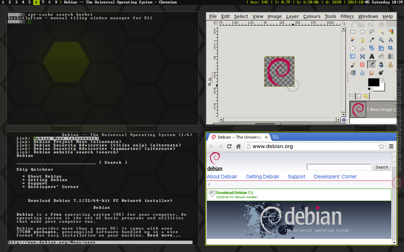
Task: Select the Debian tab in Chromium
Action: [239, 137]
